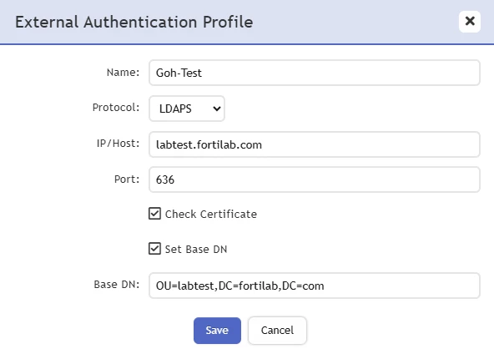The image size is (494, 359).
Task: Click the IP/Host input field
Action: 314,144
